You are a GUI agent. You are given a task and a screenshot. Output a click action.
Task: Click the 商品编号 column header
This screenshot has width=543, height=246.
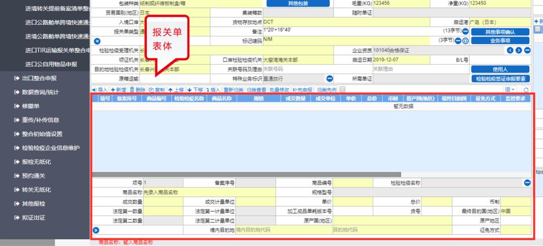[x=156, y=99]
